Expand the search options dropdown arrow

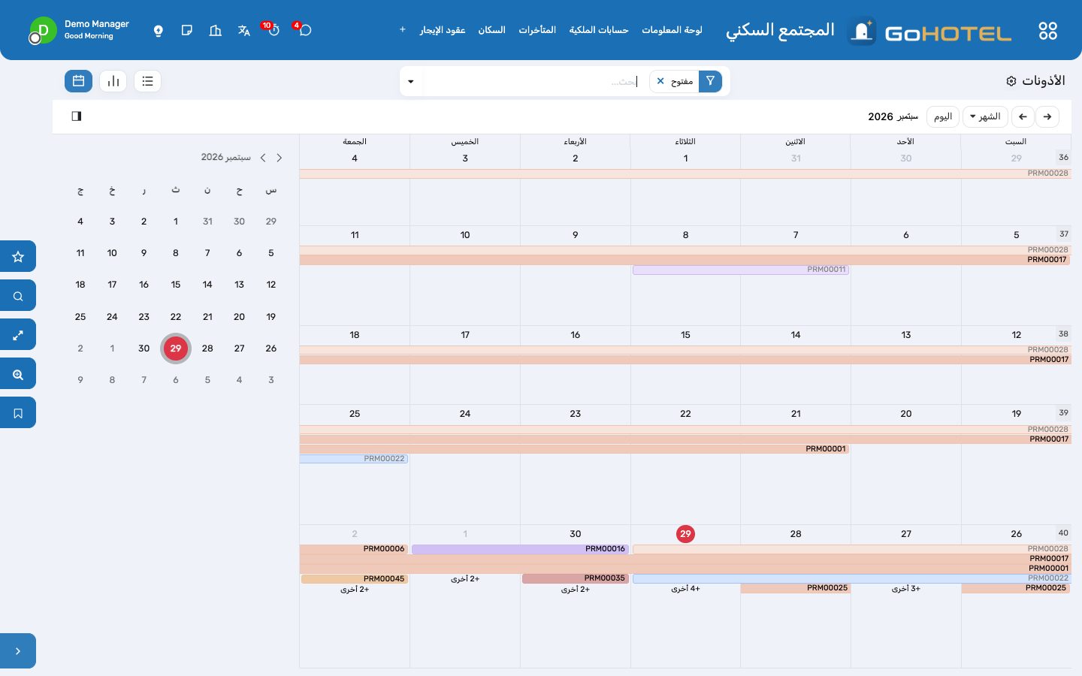pos(411,81)
